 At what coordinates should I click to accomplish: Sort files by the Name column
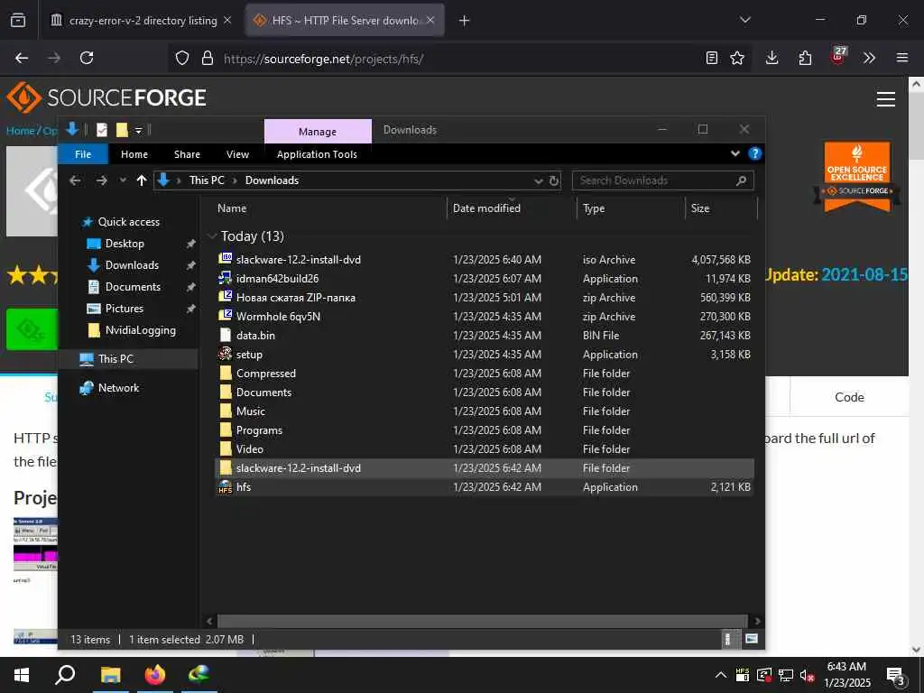pyautogui.click(x=232, y=208)
